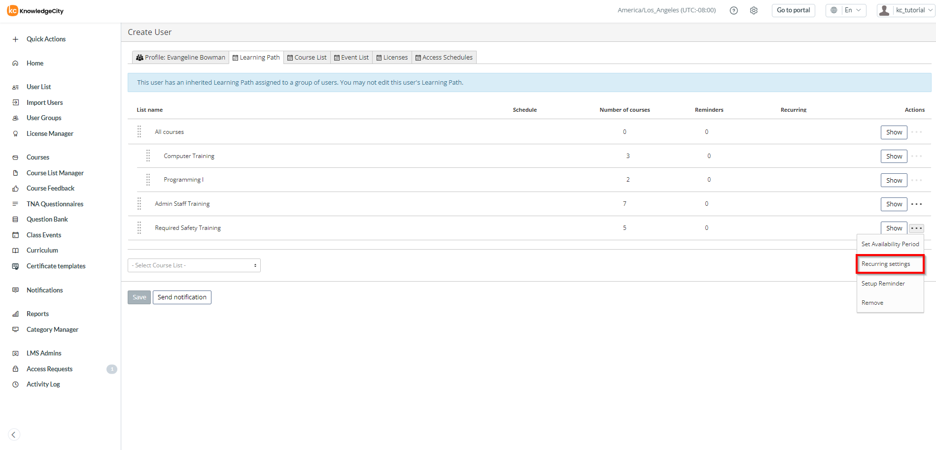Go to portal button

pos(793,10)
